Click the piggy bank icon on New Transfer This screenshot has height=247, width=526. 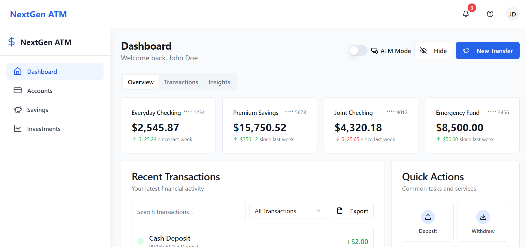pyautogui.click(x=466, y=51)
